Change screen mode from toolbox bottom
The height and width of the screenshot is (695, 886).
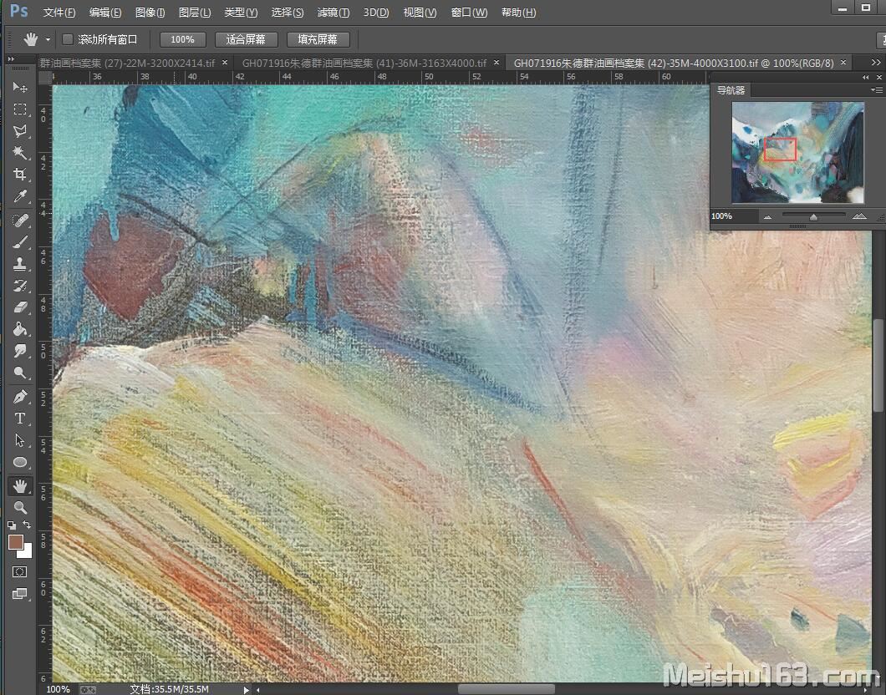pos(20,593)
